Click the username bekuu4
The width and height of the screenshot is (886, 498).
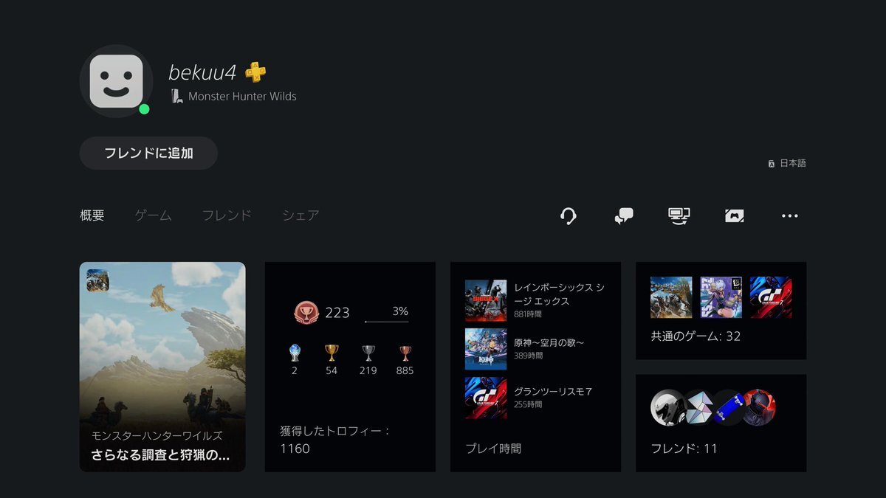click(202, 72)
